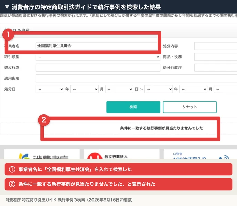The width and height of the screenshot is (237, 206).
Task: Click the 適用条項 text field
Action: (x=136, y=78)
